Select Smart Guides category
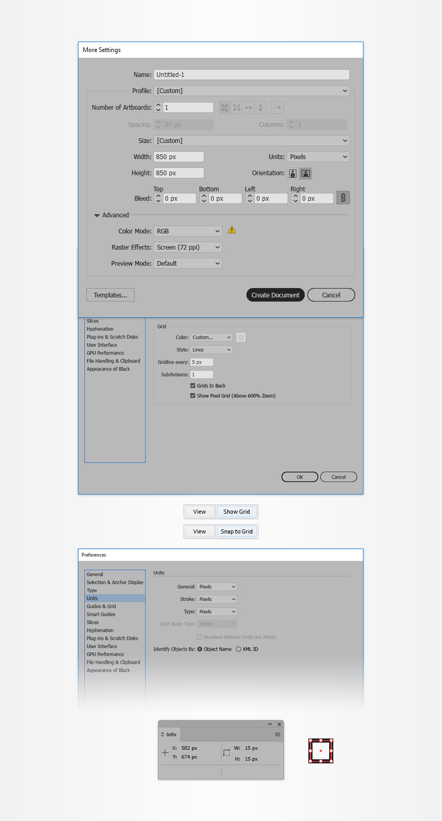 (115, 615)
